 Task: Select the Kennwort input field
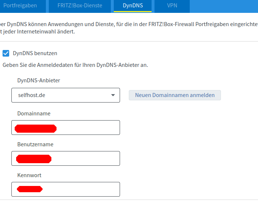[x=66, y=189]
